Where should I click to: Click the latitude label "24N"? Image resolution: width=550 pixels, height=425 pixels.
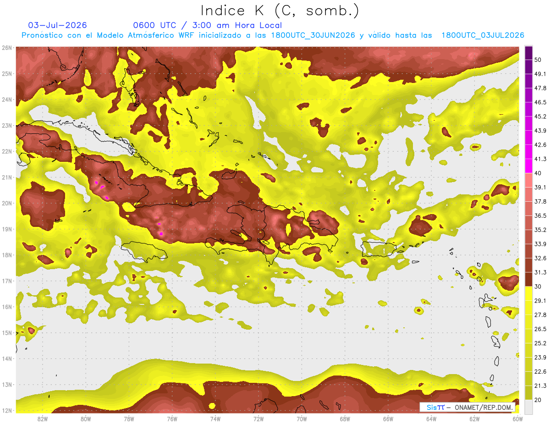click(6, 99)
